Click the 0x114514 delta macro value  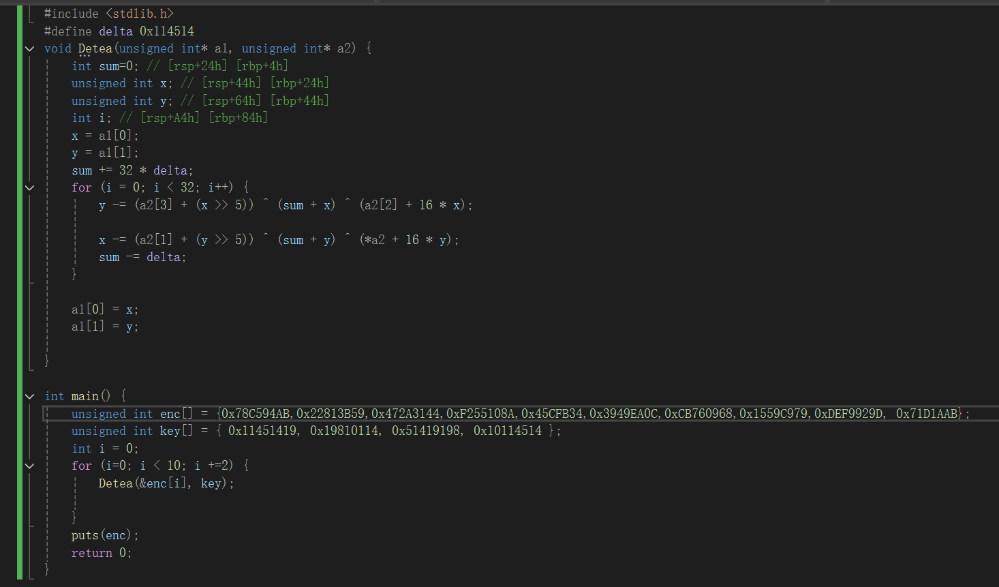click(167, 31)
